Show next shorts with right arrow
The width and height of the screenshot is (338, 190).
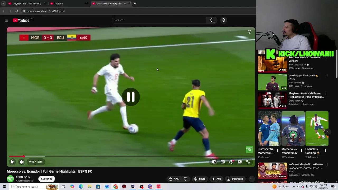[x=328, y=132]
